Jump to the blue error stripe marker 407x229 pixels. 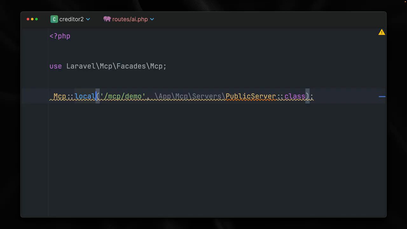pos(382,96)
